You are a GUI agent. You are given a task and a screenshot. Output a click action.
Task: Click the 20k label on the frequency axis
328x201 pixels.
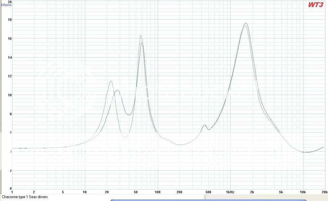click(x=324, y=192)
